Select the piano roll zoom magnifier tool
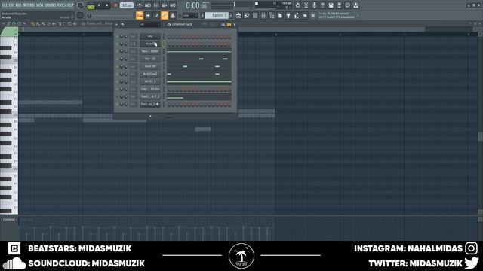This screenshot has height=271, width=483. 70,23
